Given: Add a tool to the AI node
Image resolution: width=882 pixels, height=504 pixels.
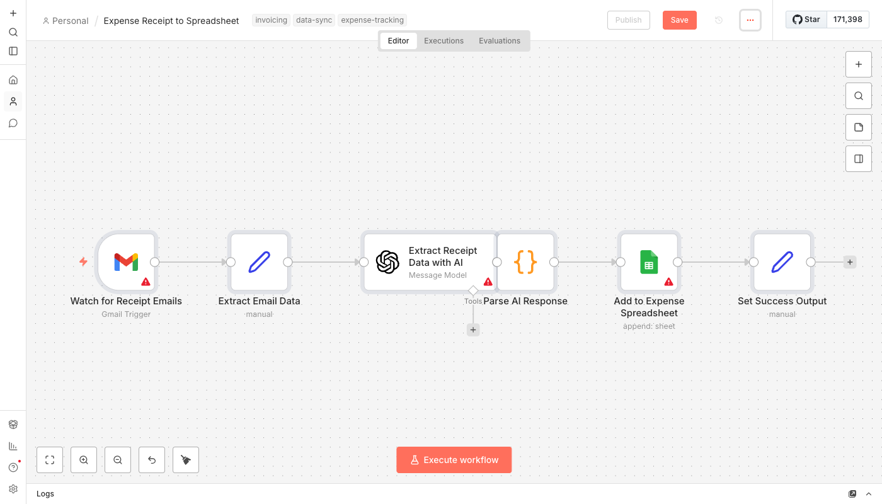Looking at the screenshot, I should click(473, 329).
